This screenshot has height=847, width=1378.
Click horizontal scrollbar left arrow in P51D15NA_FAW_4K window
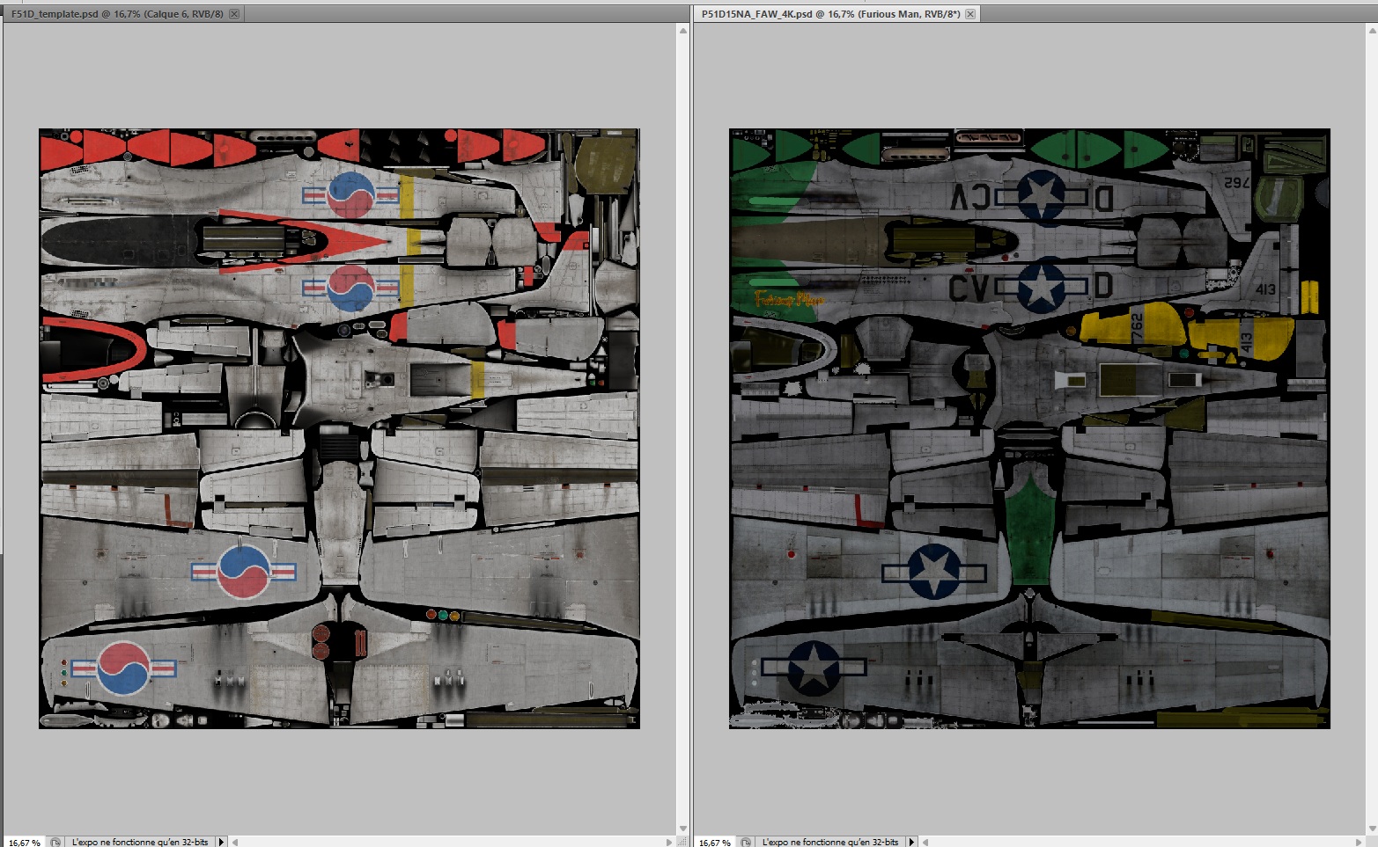click(925, 842)
